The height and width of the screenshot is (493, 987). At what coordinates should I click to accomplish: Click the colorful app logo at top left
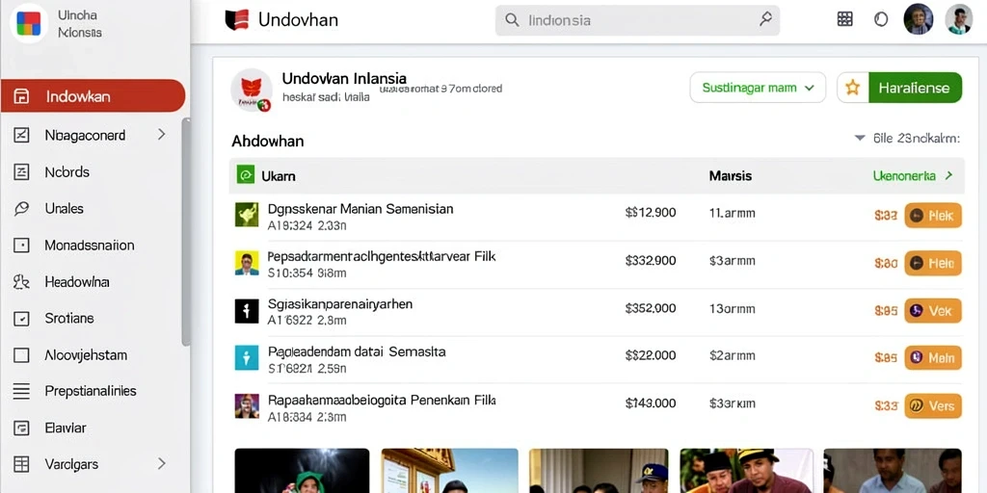[x=28, y=23]
